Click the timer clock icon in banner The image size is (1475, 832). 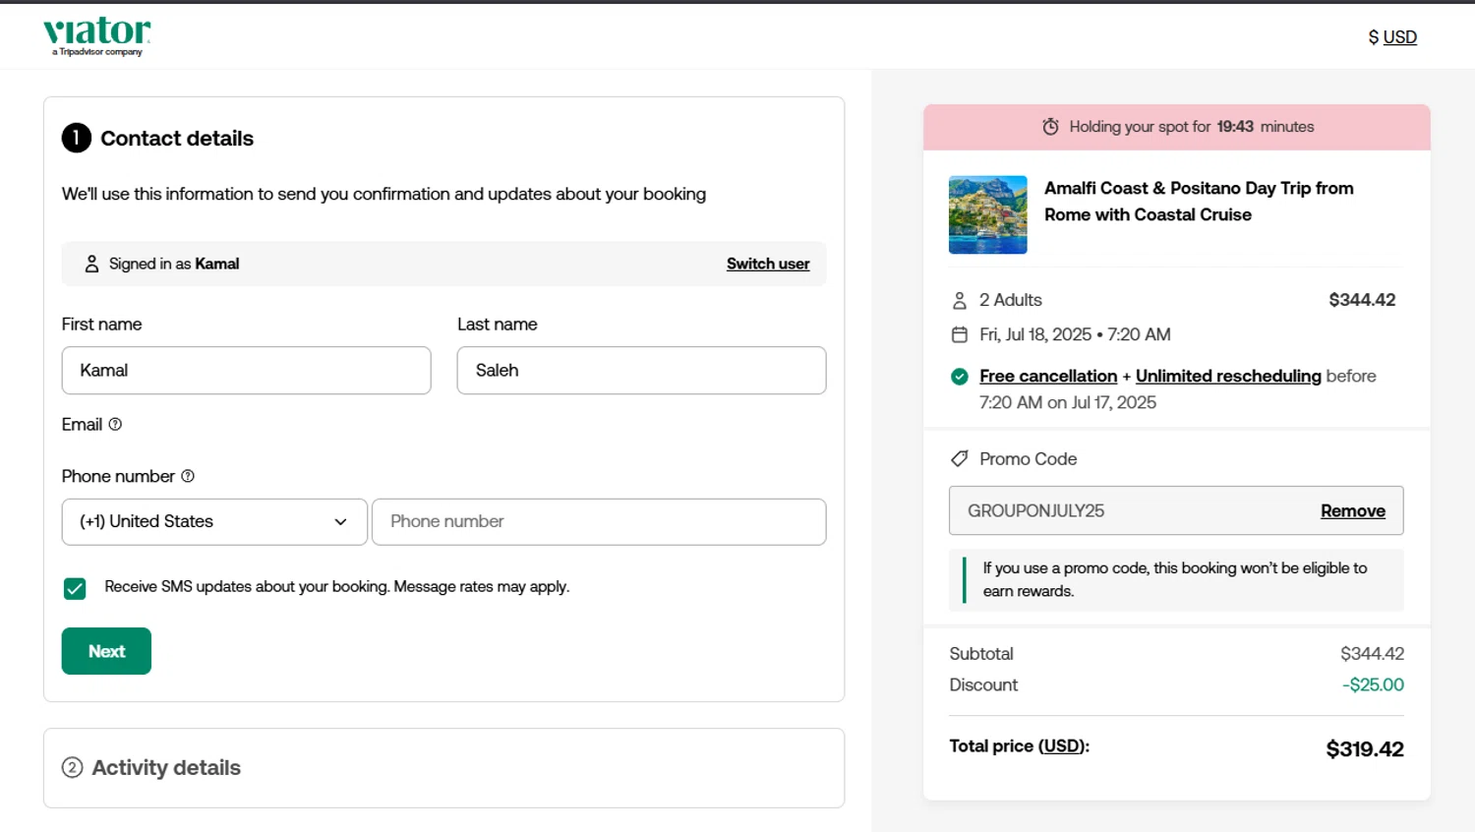1050,127
